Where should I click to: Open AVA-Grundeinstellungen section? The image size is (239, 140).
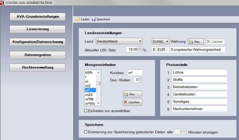[x=38, y=16]
